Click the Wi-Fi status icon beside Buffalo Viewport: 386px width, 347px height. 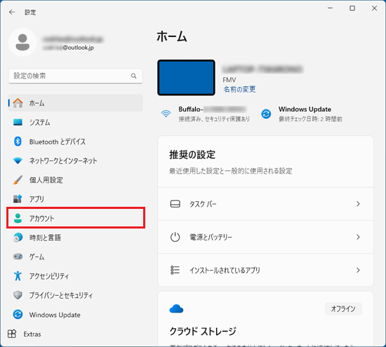[166, 114]
